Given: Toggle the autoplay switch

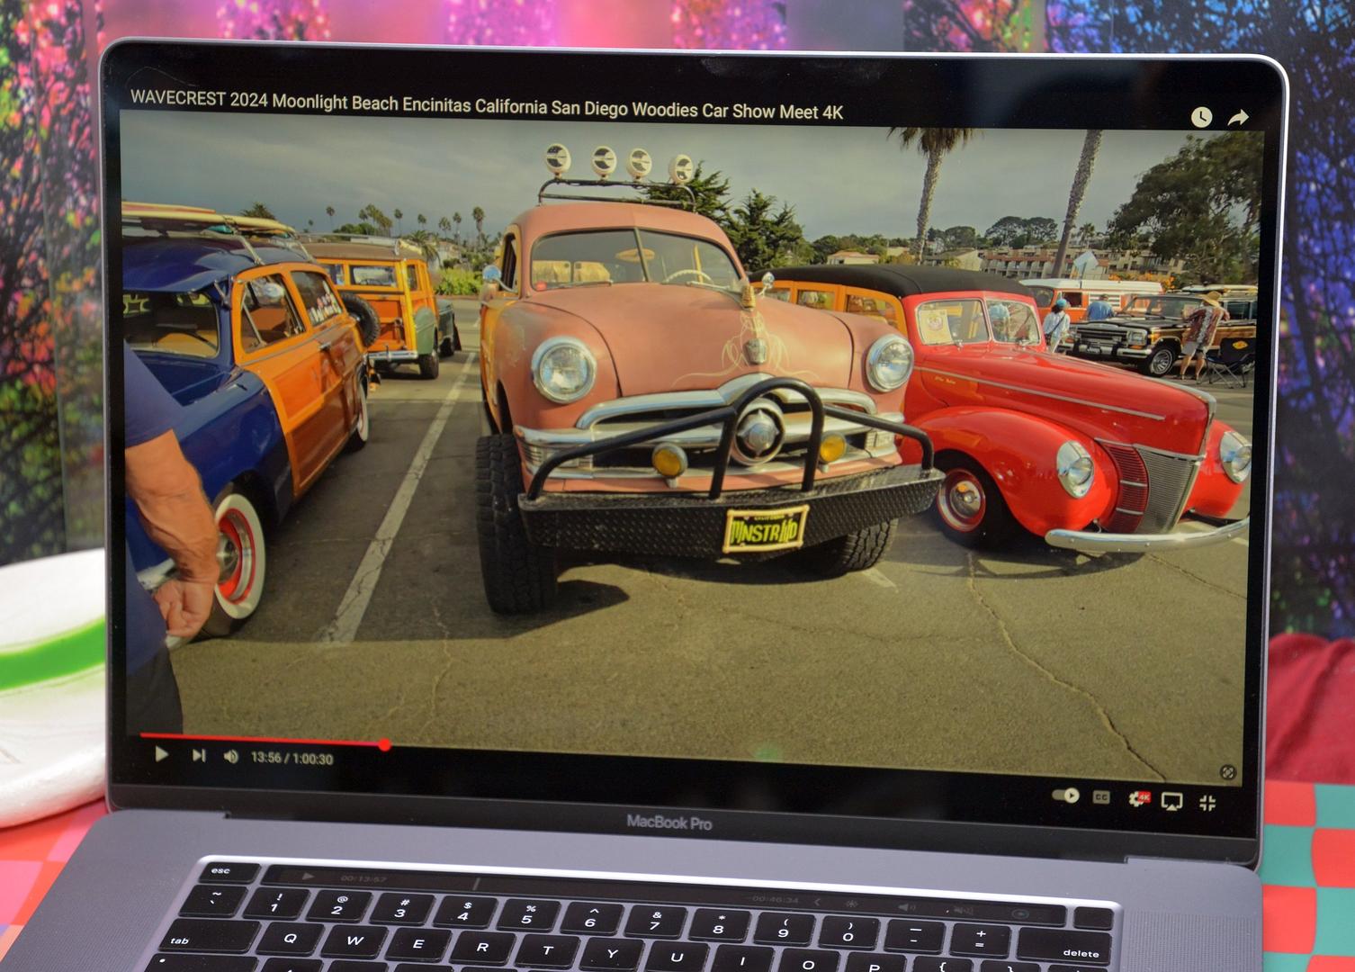Looking at the screenshot, I should pos(1065,796).
